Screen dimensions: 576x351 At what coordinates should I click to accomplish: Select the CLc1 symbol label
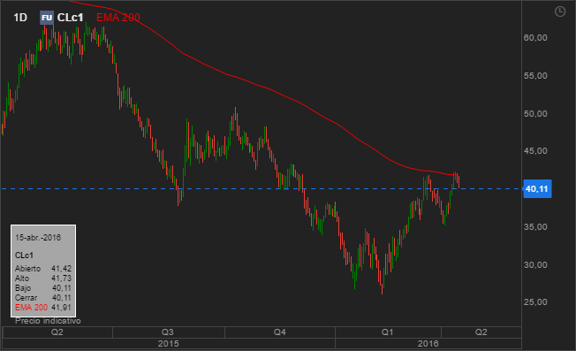[x=70, y=18]
